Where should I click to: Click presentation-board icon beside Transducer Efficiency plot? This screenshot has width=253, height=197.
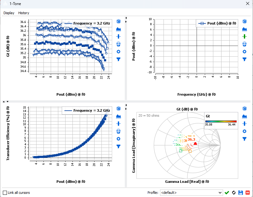click(x=118, y=109)
